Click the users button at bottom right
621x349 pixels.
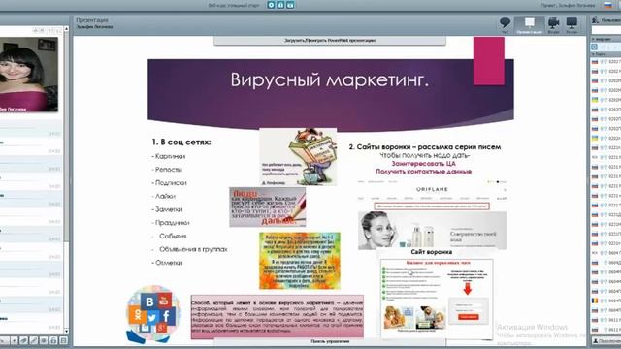coord(605,340)
